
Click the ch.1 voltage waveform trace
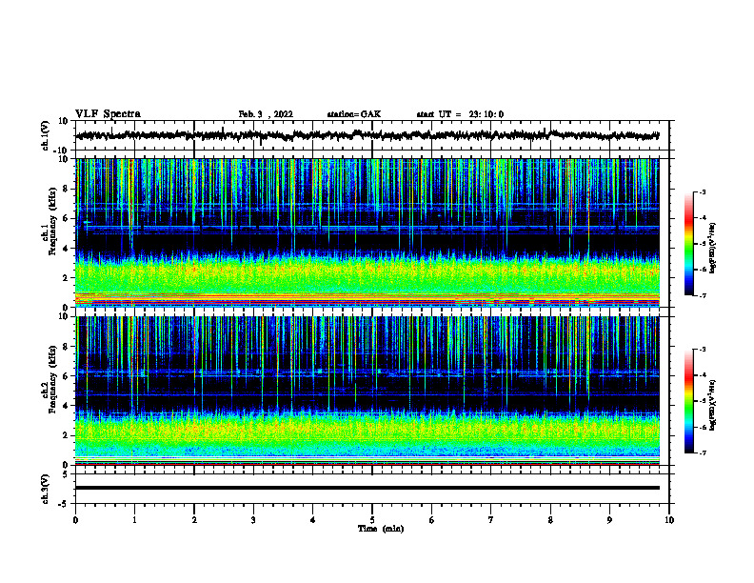(x=367, y=135)
